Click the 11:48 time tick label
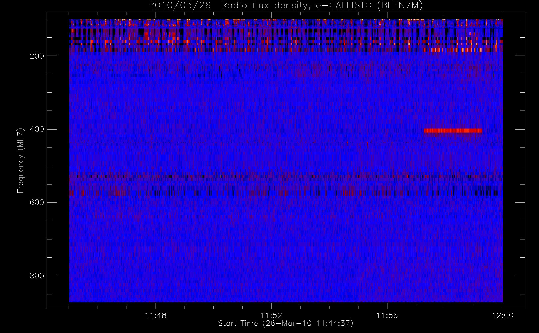Screen dimensions: 539x333 pos(156,315)
